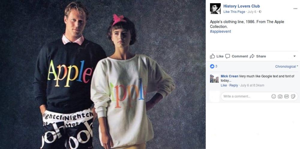Attach a photo using the camera icon
This screenshot has height=149, width=300.
pyautogui.click(x=280, y=97)
